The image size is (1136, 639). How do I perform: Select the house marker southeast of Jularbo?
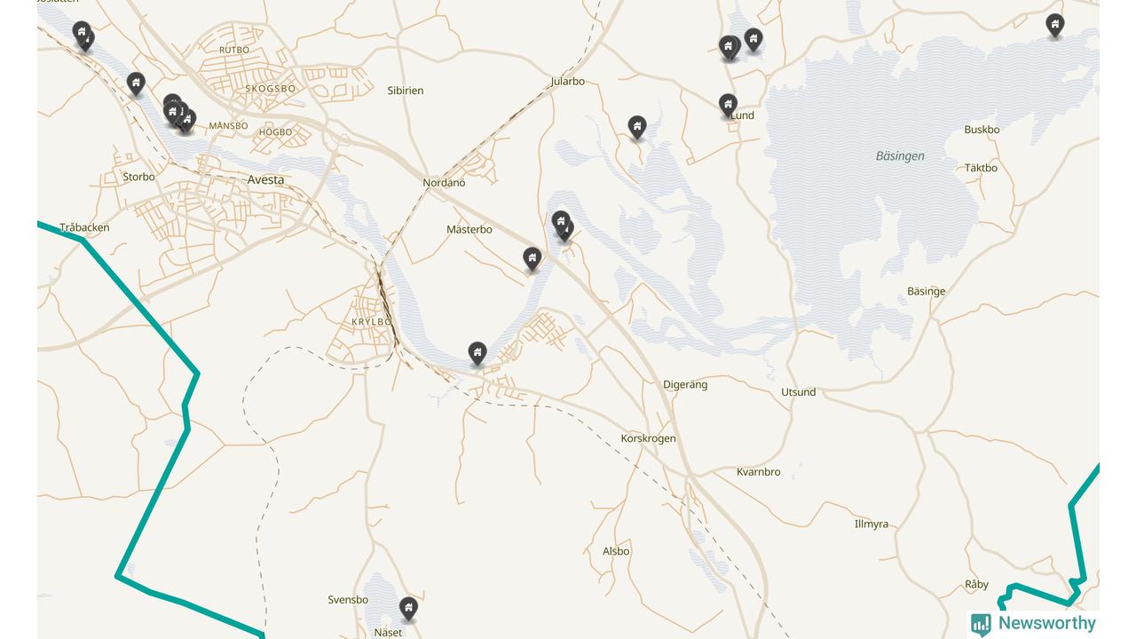click(x=636, y=127)
